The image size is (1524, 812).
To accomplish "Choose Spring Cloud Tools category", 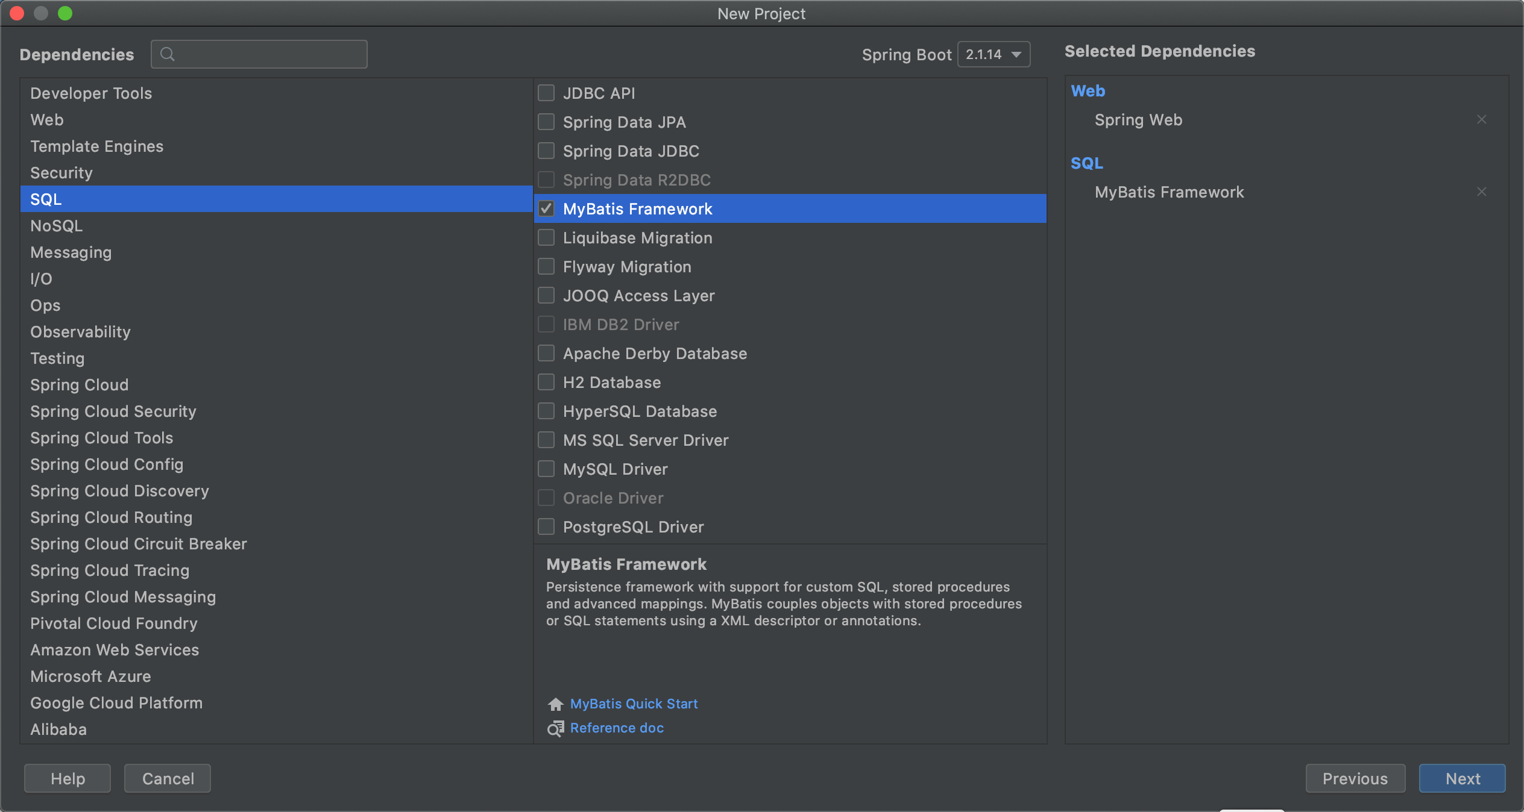I will (x=277, y=438).
